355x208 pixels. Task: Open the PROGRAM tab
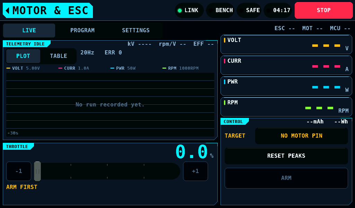coord(83,30)
